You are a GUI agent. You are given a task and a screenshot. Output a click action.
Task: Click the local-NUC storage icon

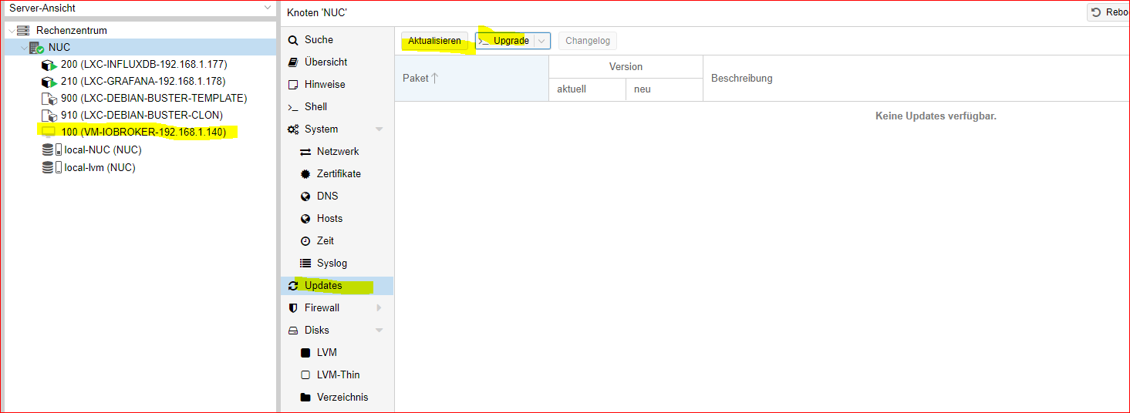pos(52,150)
